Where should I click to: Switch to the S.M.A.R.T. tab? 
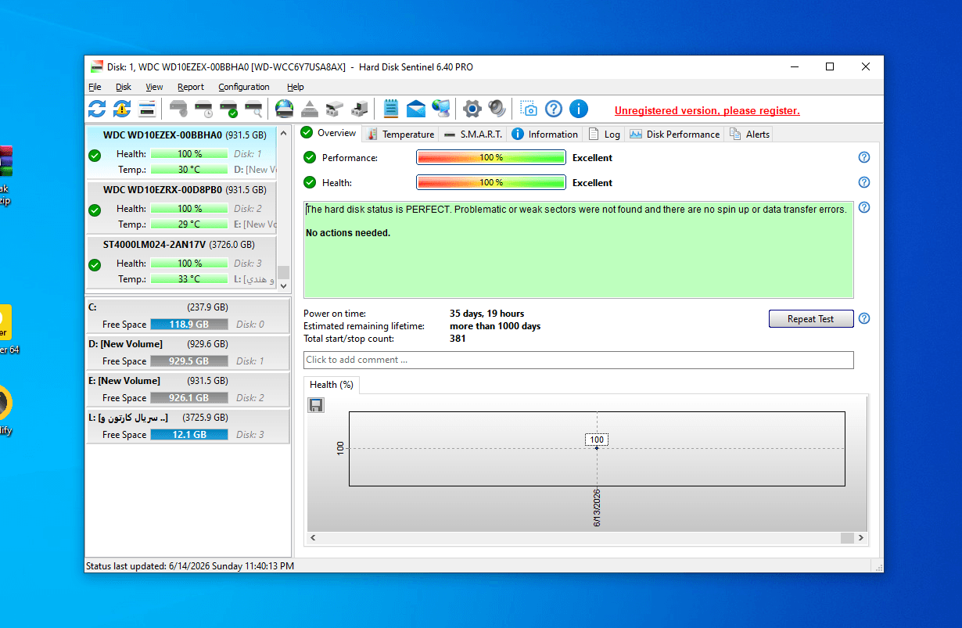[x=473, y=135]
